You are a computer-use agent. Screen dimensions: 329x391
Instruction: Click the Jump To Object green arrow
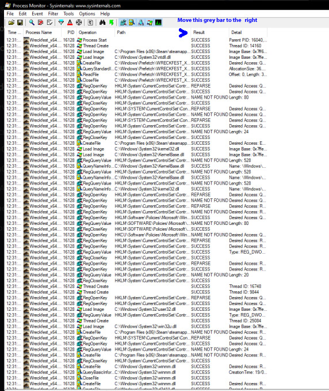coord(111,22)
